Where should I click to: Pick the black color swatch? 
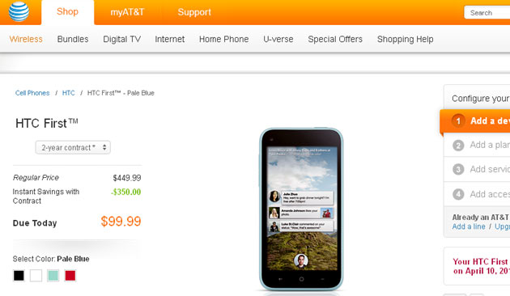pos(19,276)
